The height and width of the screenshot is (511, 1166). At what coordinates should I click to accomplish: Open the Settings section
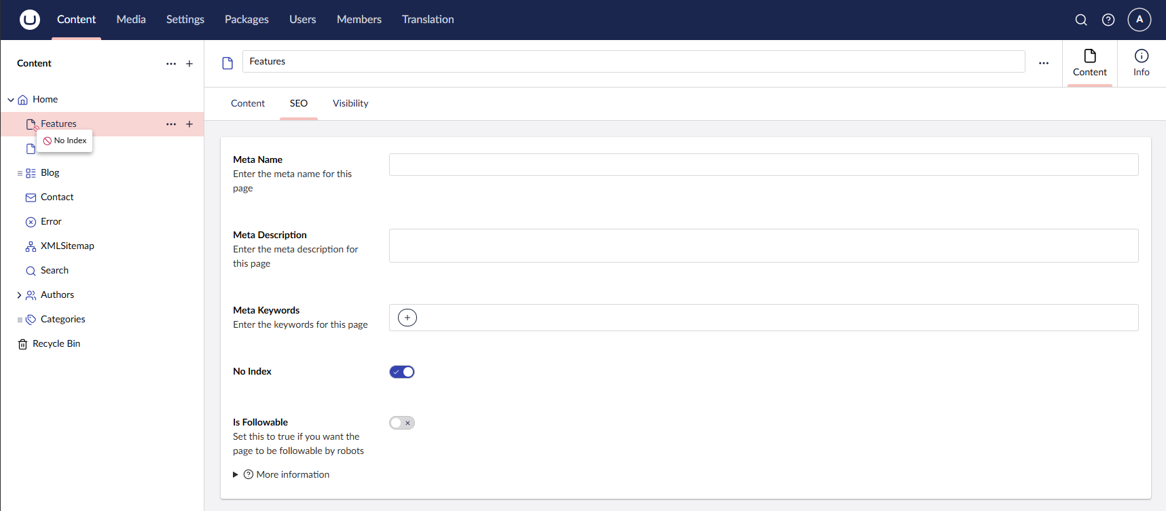point(185,20)
